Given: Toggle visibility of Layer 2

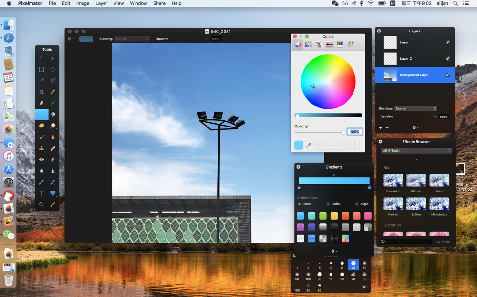Looking at the screenshot, I should tap(447, 59).
